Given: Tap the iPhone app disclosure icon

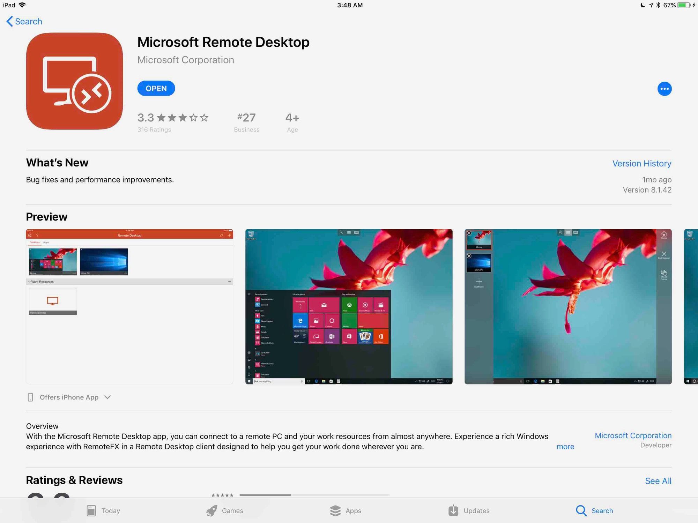Looking at the screenshot, I should pyautogui.click(x=108, y=397).
